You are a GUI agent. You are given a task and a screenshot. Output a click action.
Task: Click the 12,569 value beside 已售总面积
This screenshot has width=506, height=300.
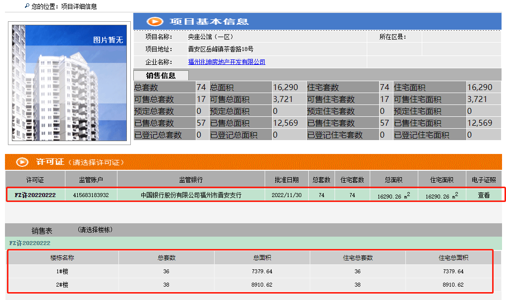coord(285,123)
